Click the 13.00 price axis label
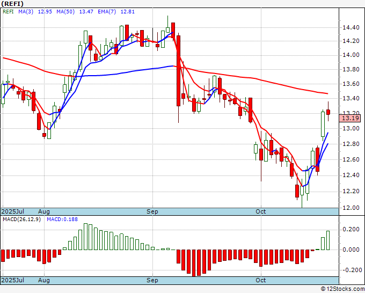365x293 pixels. click(351, 128)
